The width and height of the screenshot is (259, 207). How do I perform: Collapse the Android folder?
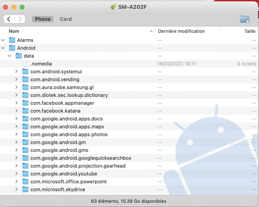tap(3, 48)
